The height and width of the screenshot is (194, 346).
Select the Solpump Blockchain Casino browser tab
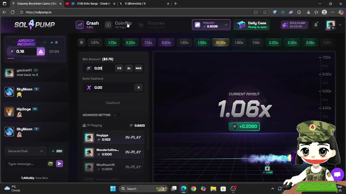36,4
